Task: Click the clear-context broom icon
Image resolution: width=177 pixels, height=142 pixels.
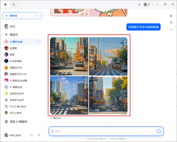Action: point(171,22)
